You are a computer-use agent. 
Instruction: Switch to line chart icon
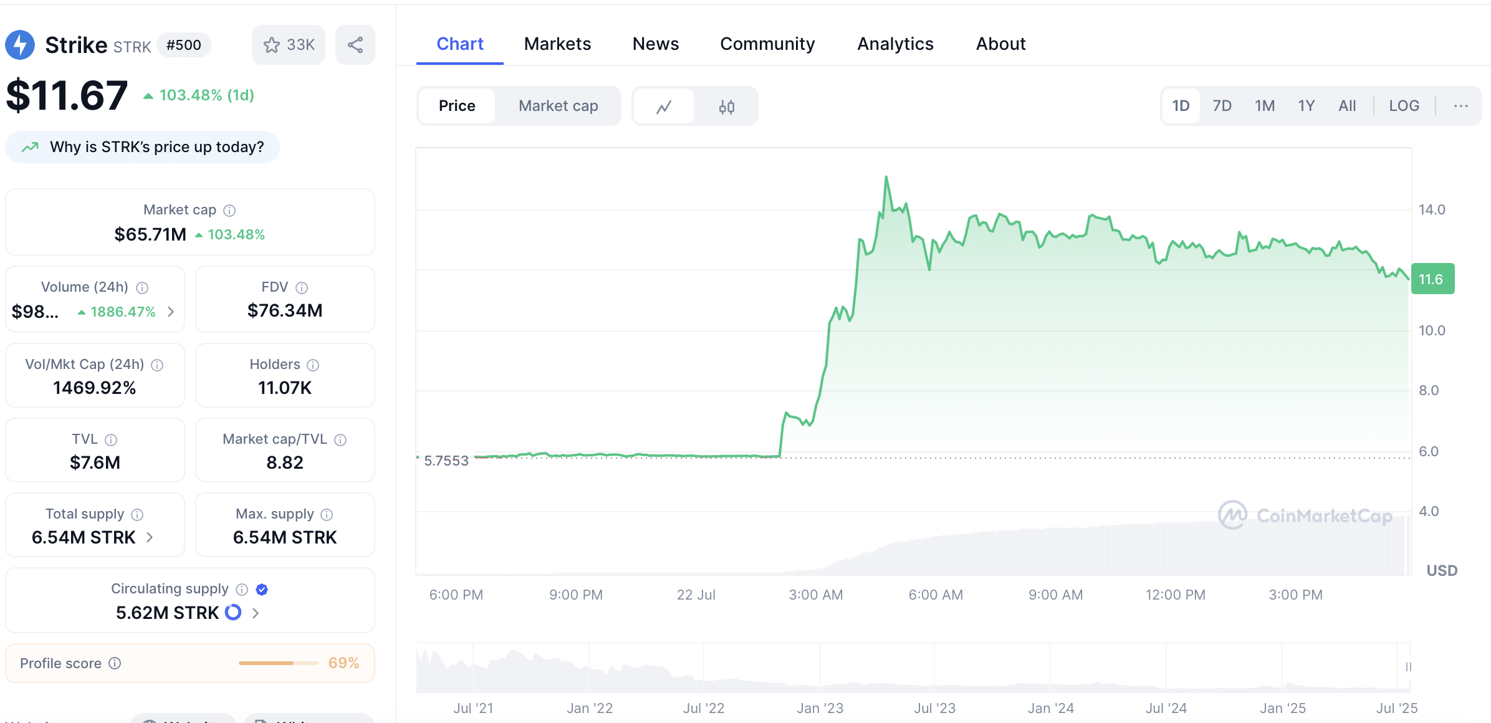[664, 107]
